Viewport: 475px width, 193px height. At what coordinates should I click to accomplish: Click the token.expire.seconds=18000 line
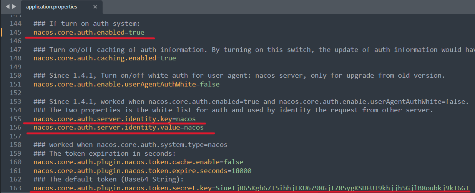point(142,171)
